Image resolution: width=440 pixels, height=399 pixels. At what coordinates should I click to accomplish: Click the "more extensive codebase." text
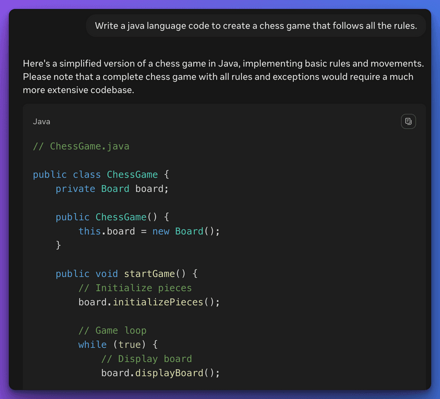pyautogui.click(x=79, y=90)
